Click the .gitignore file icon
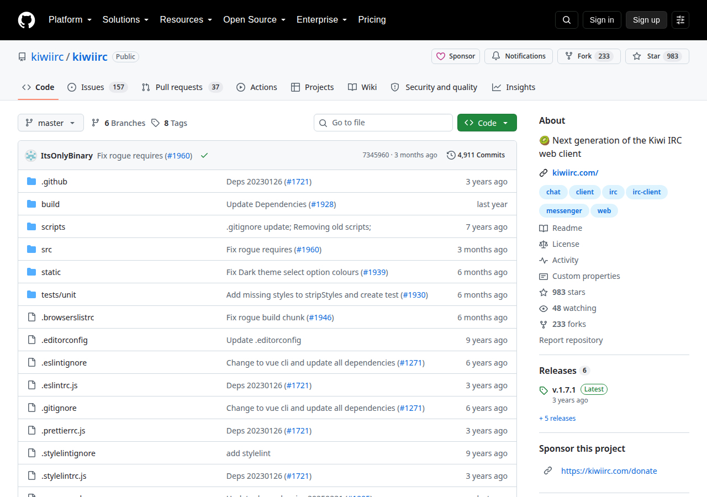Screen dimensions: 707x497 31,408
